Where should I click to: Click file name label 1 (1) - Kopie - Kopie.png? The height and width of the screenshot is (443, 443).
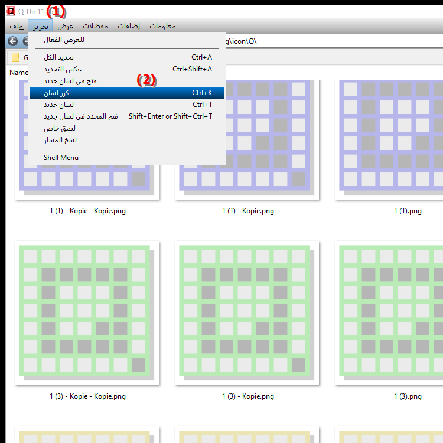point(87,211)
